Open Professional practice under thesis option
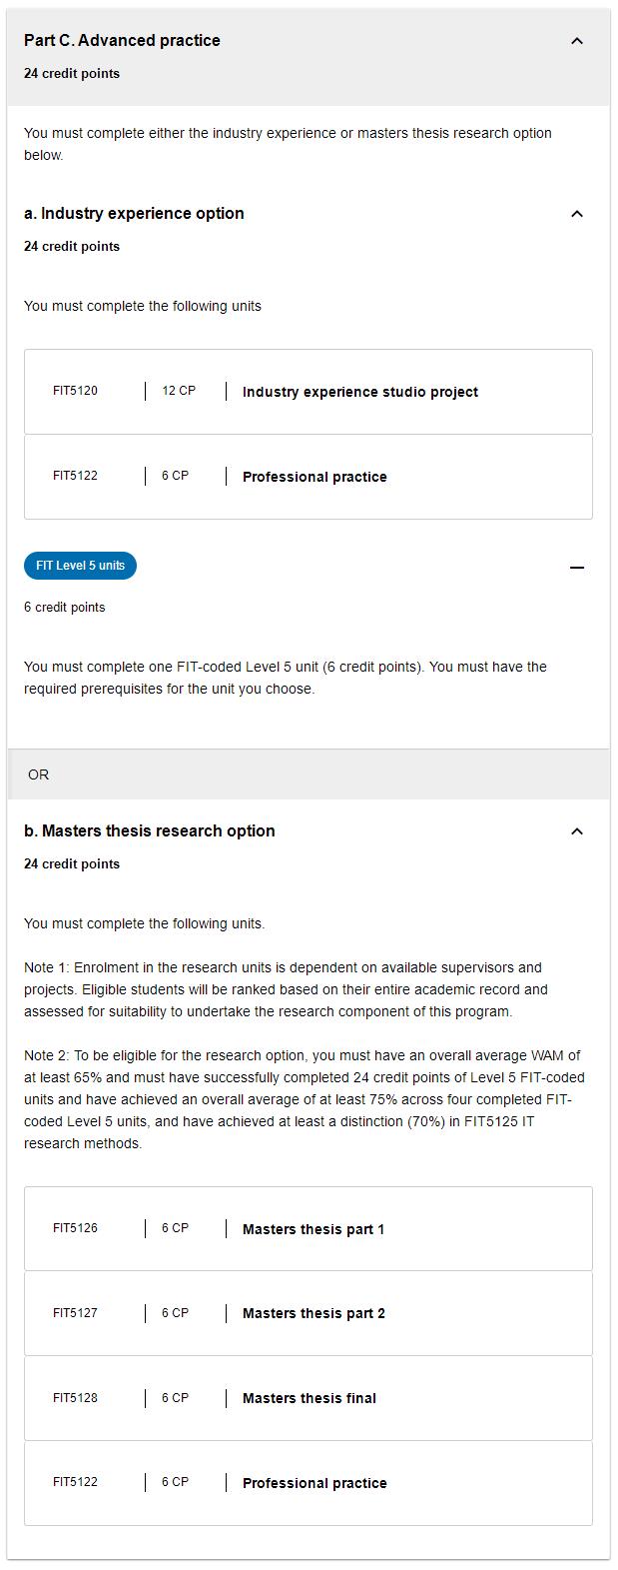Screen dimensions: 618x1570 (x=314, y=1483)
